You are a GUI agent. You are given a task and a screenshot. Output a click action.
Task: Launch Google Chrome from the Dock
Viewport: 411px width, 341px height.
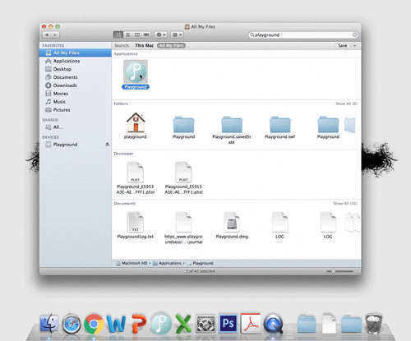coord(94,324)
